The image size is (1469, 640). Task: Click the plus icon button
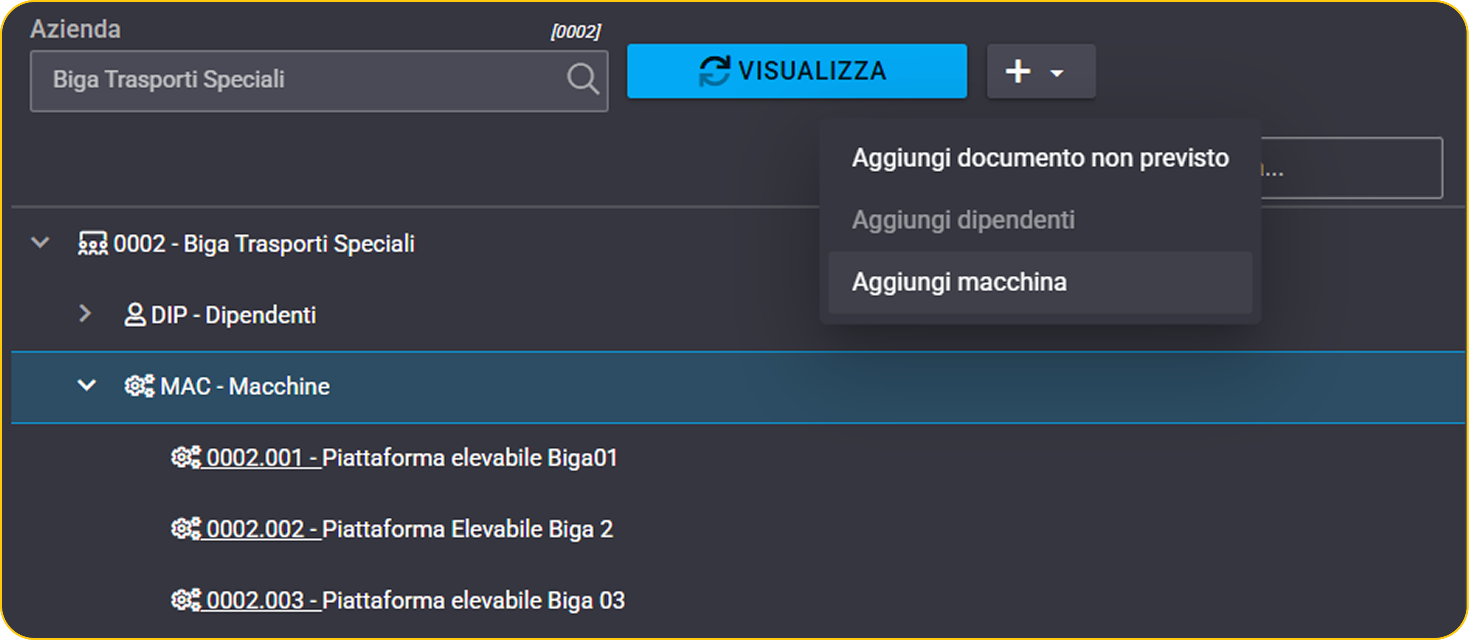point(1018,72)
